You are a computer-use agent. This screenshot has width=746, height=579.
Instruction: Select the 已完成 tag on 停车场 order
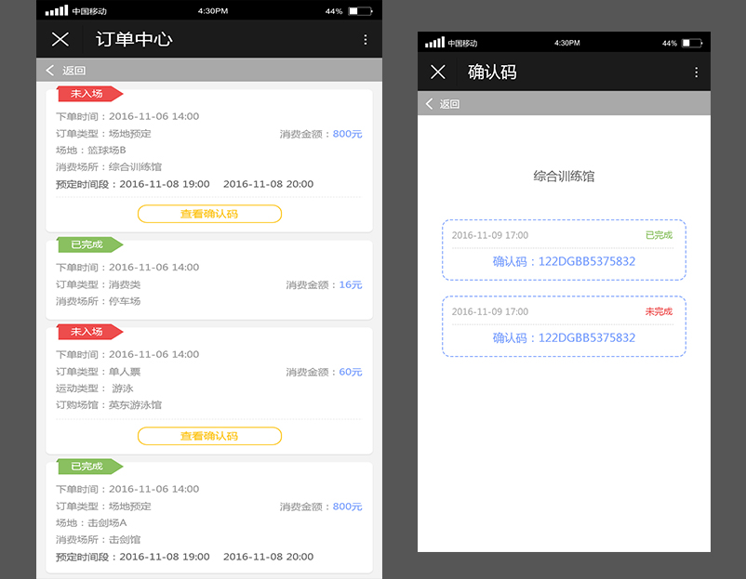[x=87, y=244]
